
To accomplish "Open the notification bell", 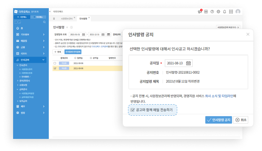I will click(x=225, y=11).
